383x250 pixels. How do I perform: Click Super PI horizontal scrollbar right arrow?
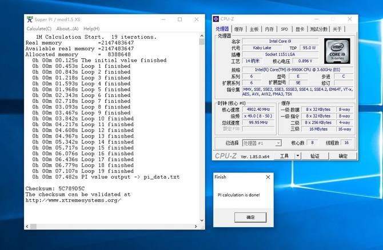click(196, 227)
